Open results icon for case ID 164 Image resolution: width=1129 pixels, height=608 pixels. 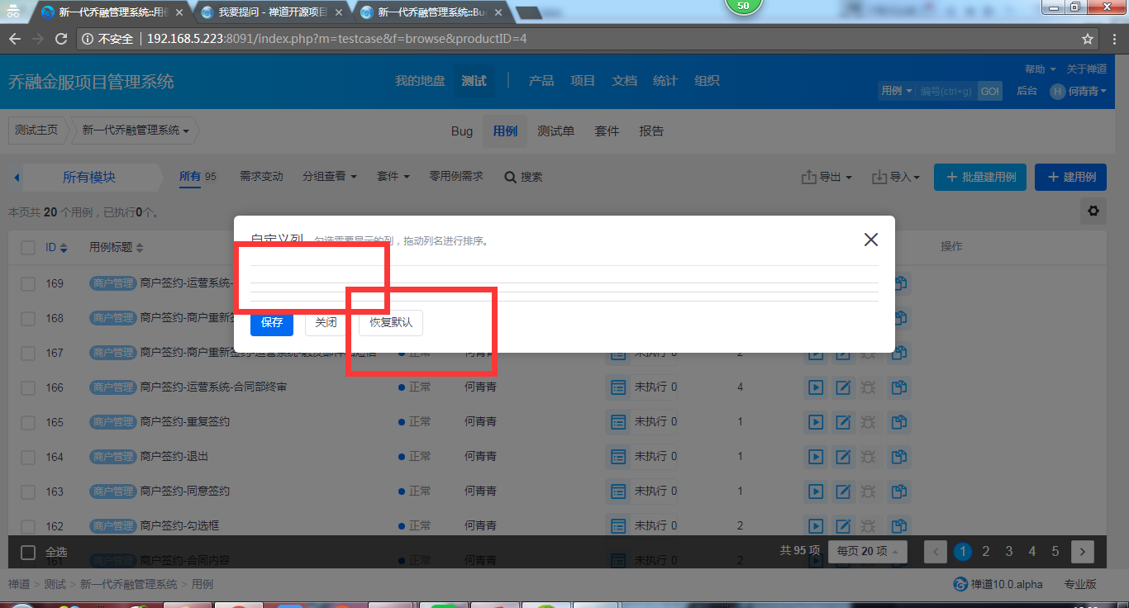click(x=617, y=457)
